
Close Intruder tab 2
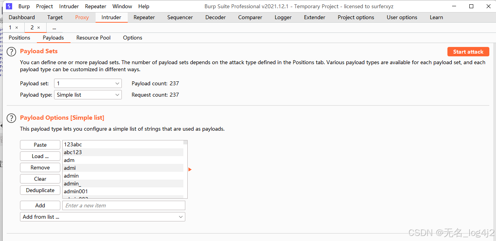click(38, 28)
